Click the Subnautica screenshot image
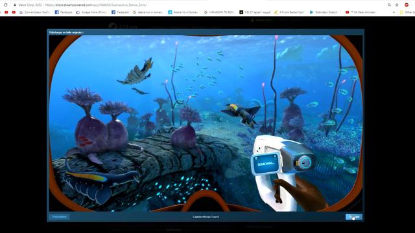Screen dimensions: 415x233 tap(206, 124)
